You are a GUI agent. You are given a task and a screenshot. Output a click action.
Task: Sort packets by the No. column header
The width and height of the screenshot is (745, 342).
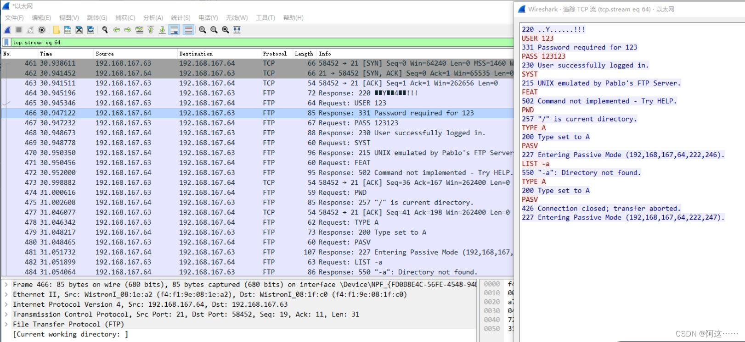click(x=19, y=54)
